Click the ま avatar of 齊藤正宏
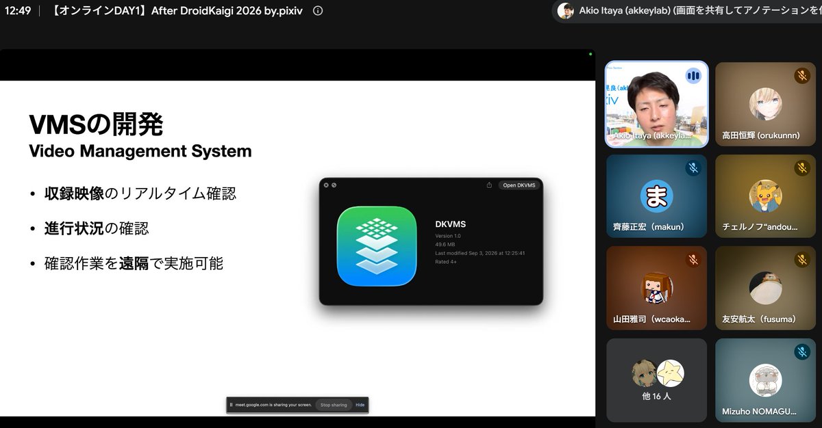 (656, 196)
